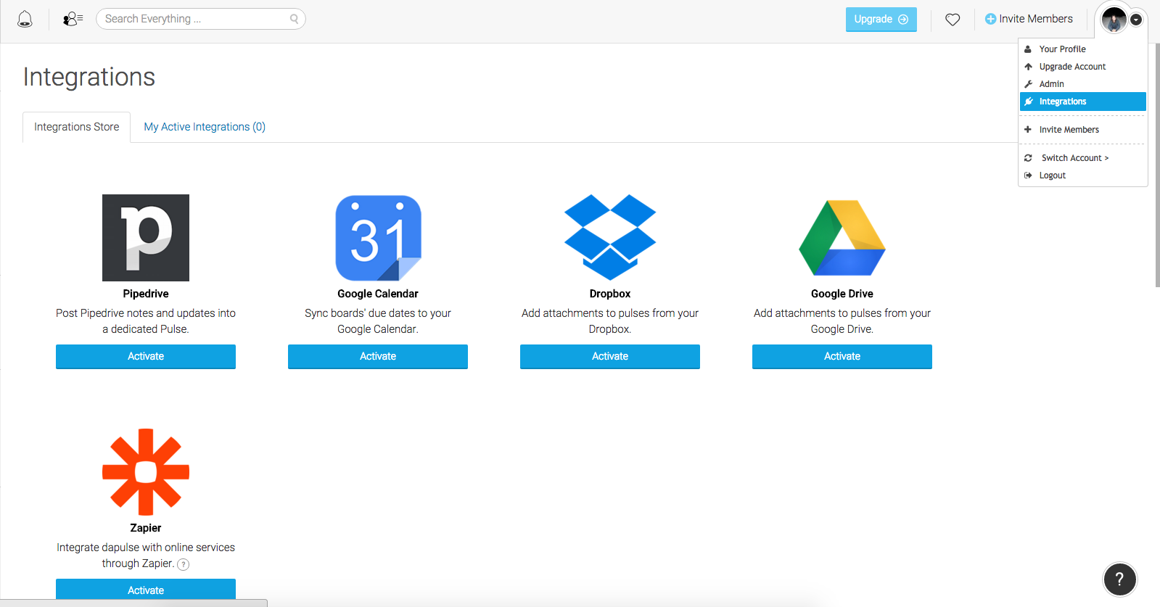The width and height of the screenshot is (1160, 607).
Task: Click Invite Members in top bar
Action: tap(1029, 19)
